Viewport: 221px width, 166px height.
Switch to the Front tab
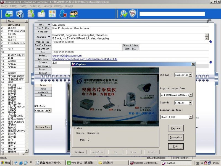coord(43,85)
